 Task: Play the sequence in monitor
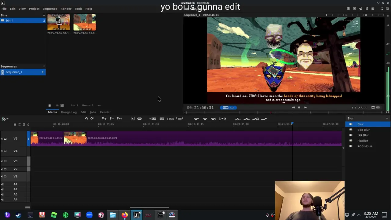pos(305,108)
